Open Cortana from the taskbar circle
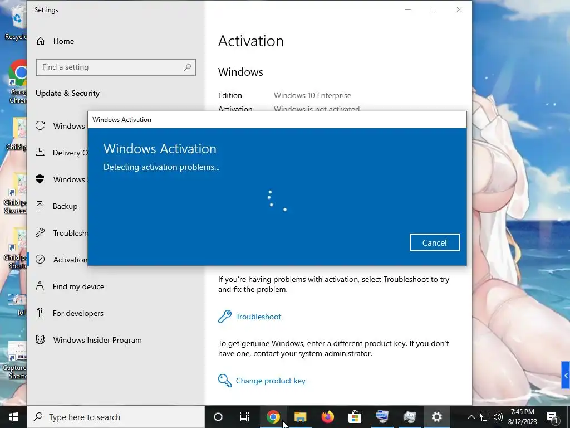 (218, 417)
